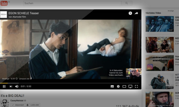Click 'von Alamode Film' text
Screen dimensions: 179x107
tap(17, 17)
